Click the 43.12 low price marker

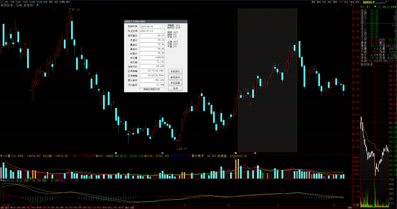(x=183, y=149)
